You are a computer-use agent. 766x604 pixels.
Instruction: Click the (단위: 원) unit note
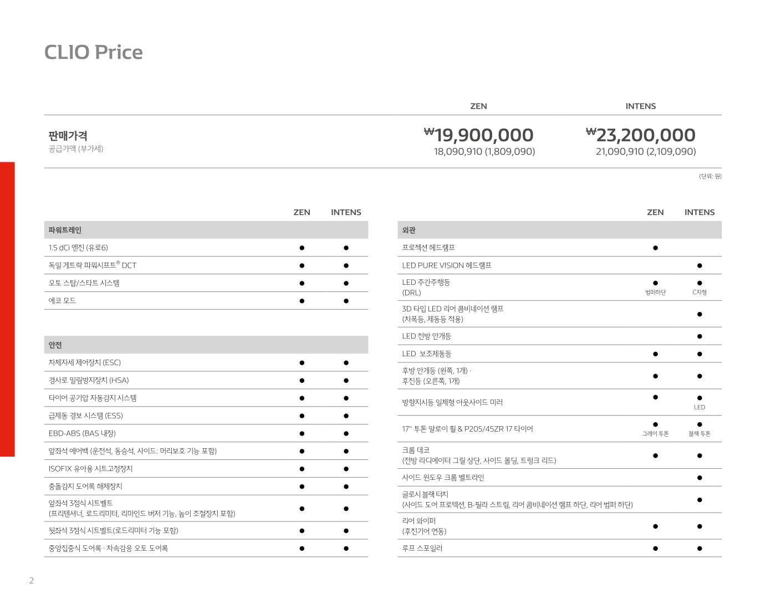[710, 176]
